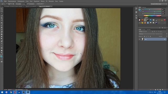
Task: Open the status bar info arrow
Action: 27,90
